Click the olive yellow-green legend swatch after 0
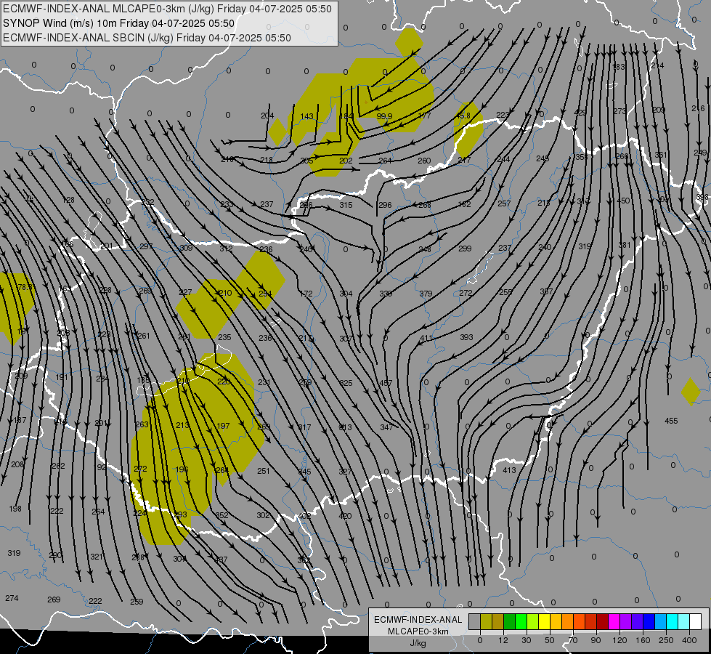 click(486, 621)
